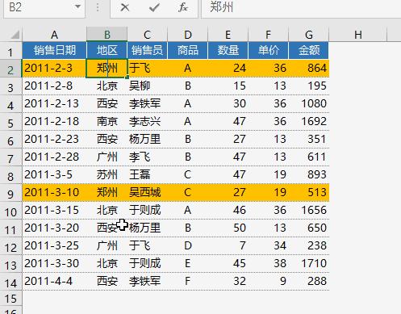Click the 南京 region cell
The height and width of the screenshot is (314, 401).
[107, 121]
